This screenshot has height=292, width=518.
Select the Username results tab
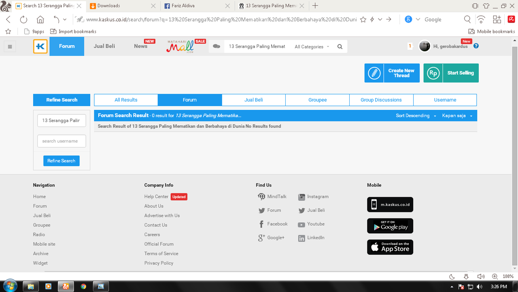[x=445, y=100]
